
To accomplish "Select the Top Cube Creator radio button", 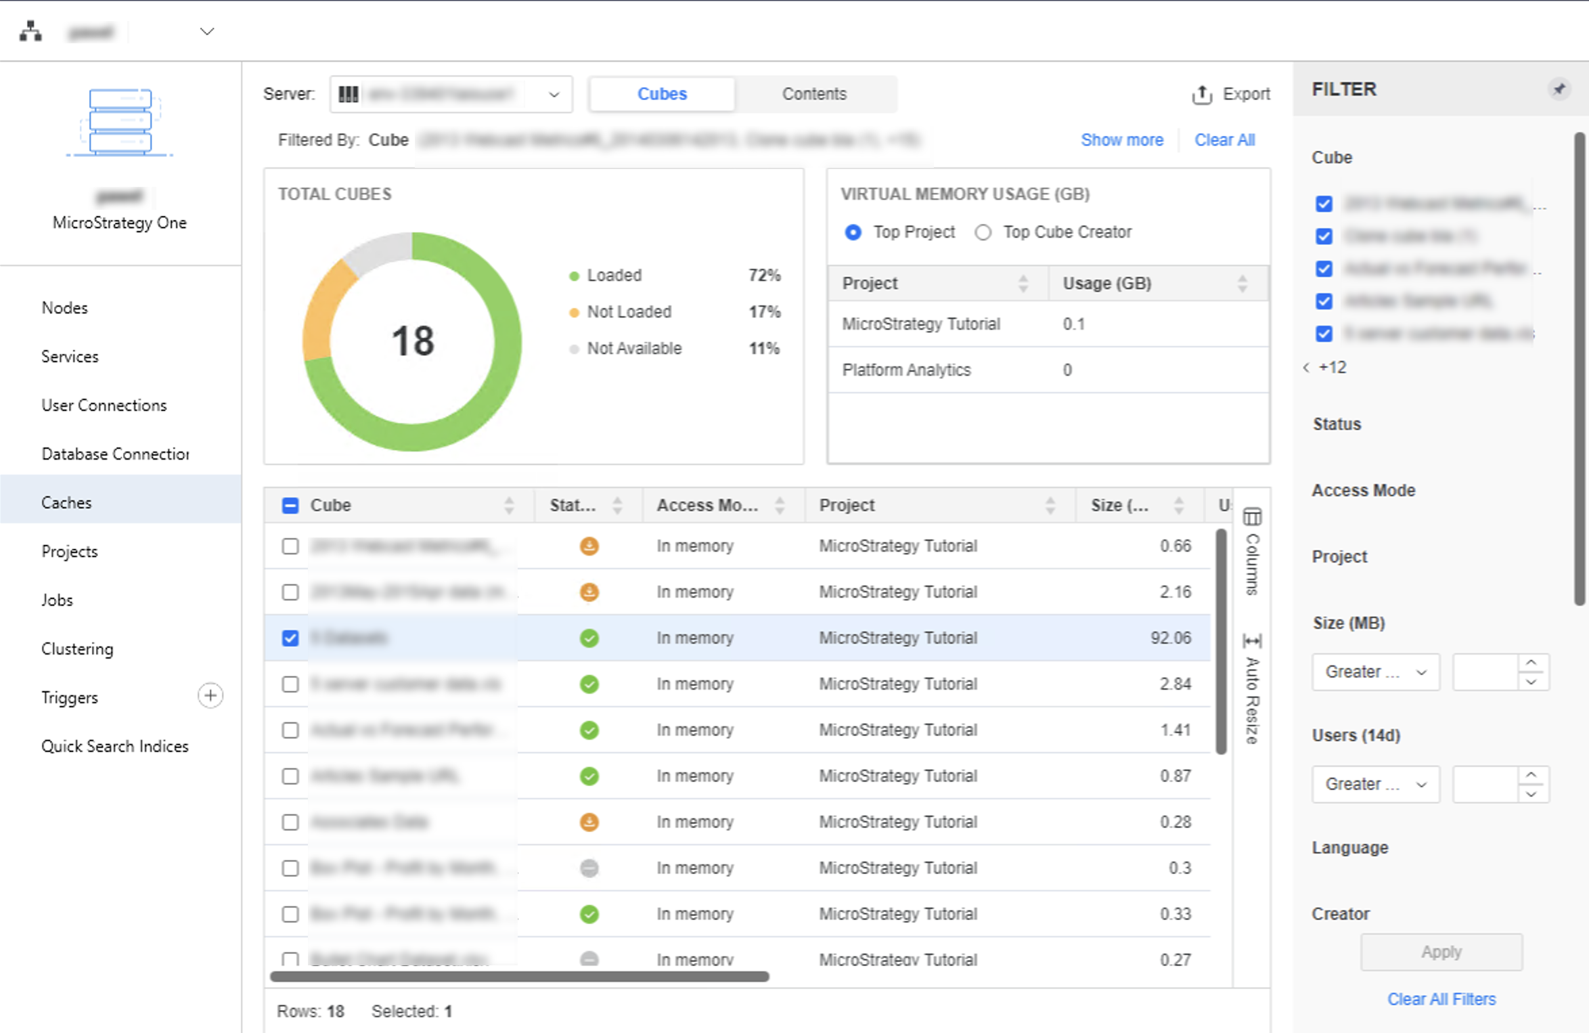I will [983, 232].
